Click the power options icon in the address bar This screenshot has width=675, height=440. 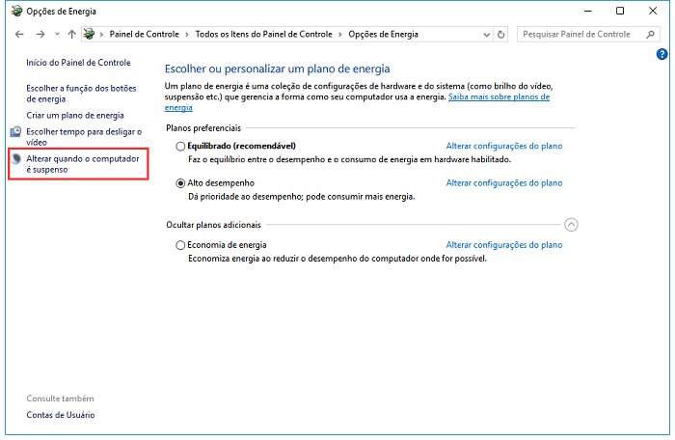89,34
